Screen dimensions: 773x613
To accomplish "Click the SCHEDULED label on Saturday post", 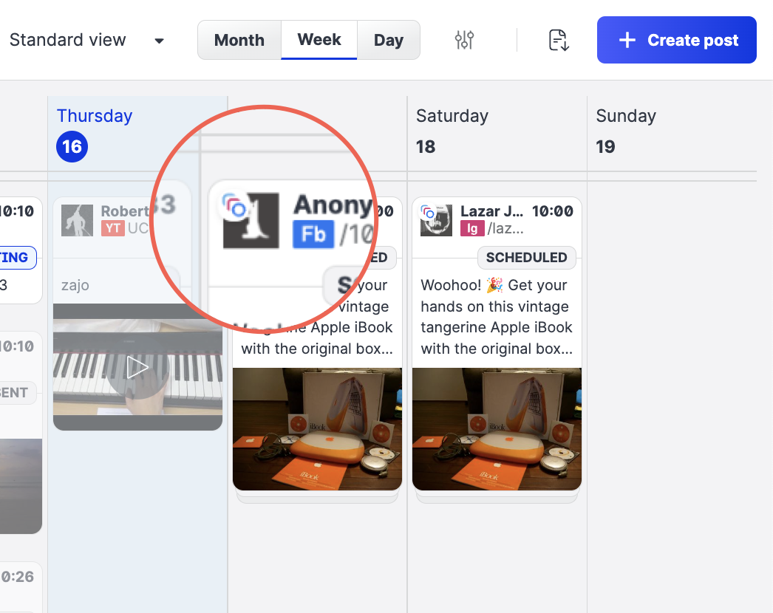I will point(526,257).
